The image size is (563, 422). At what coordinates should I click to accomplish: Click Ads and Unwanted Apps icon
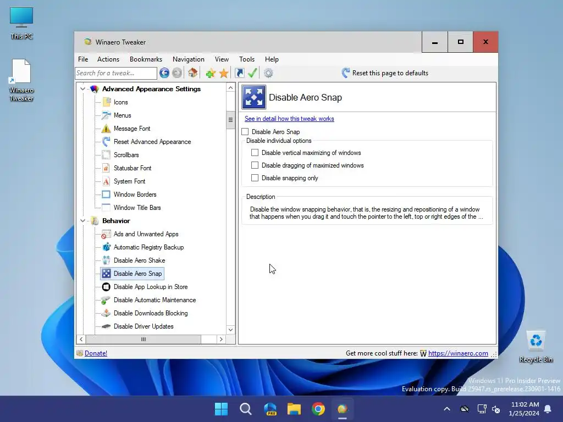tap(106, 234)
